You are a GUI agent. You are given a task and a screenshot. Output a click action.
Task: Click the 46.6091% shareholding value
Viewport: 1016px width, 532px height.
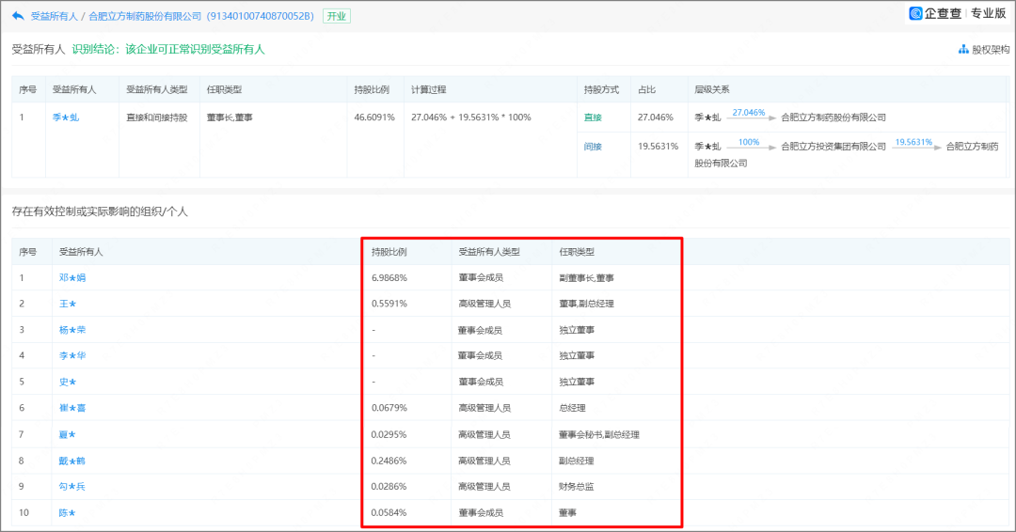click(x=373, y=117)
